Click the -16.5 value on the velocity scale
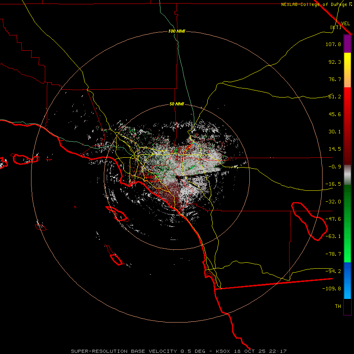The width and height of the screenshot is (354, 354). coord(333,184)
